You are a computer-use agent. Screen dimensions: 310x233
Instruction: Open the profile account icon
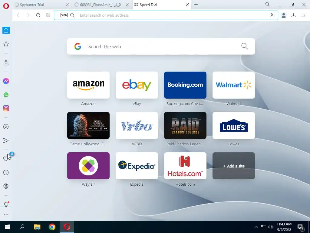coord(284,15)
